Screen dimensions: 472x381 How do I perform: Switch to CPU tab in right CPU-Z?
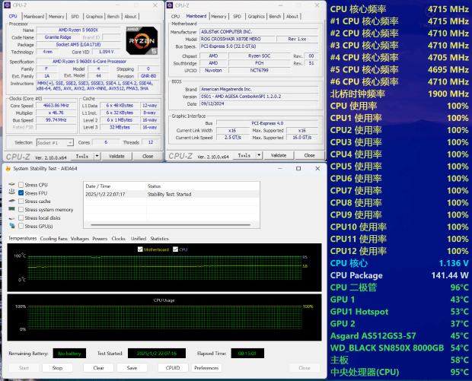click(175, 17)
